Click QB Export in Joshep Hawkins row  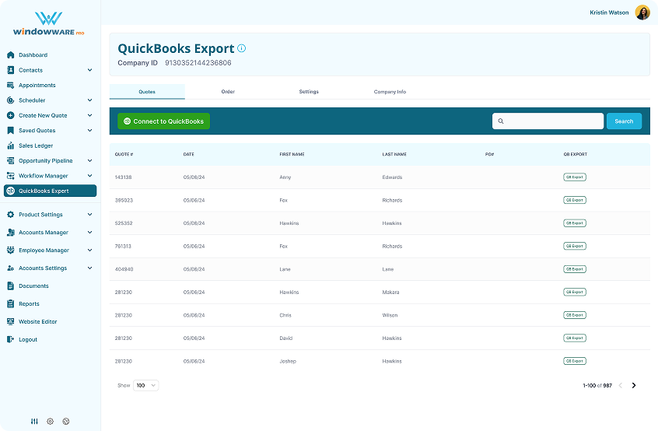575,361
